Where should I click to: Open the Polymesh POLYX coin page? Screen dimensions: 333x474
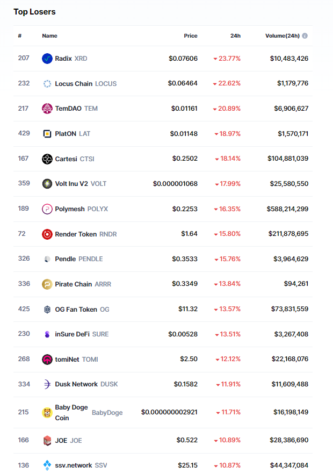tap(81, 209)
